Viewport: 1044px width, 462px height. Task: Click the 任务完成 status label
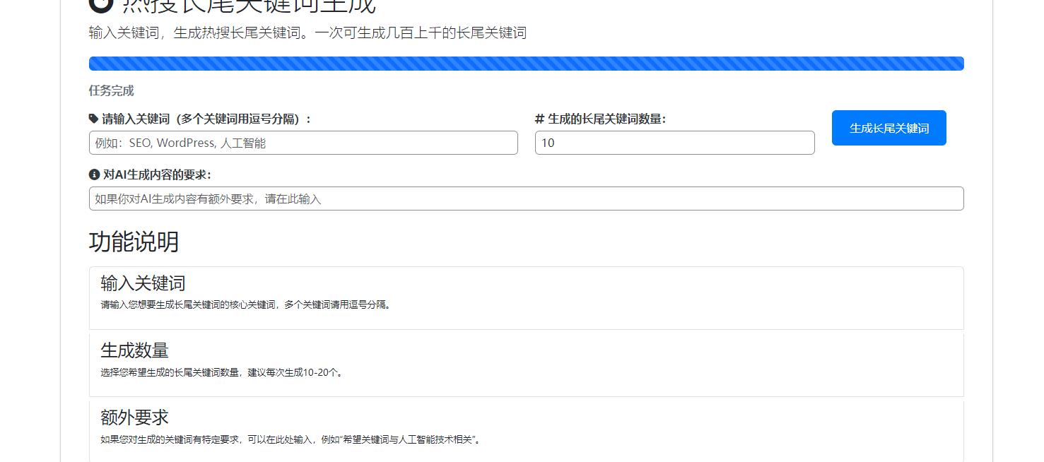click(x=110, y=90)
